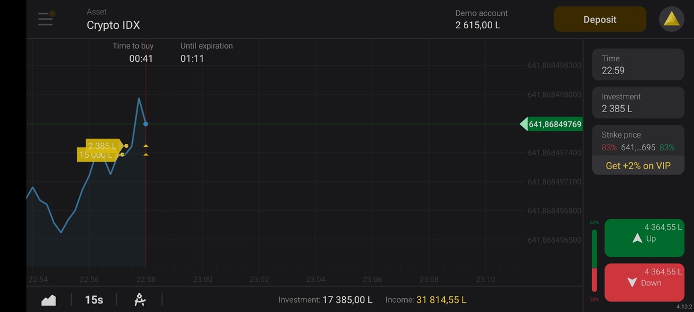Tap the traders sentiment bar

[x=594, y=261]
